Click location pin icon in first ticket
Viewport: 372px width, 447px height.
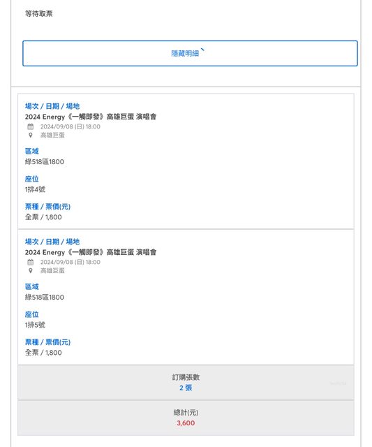click(31, 135)
